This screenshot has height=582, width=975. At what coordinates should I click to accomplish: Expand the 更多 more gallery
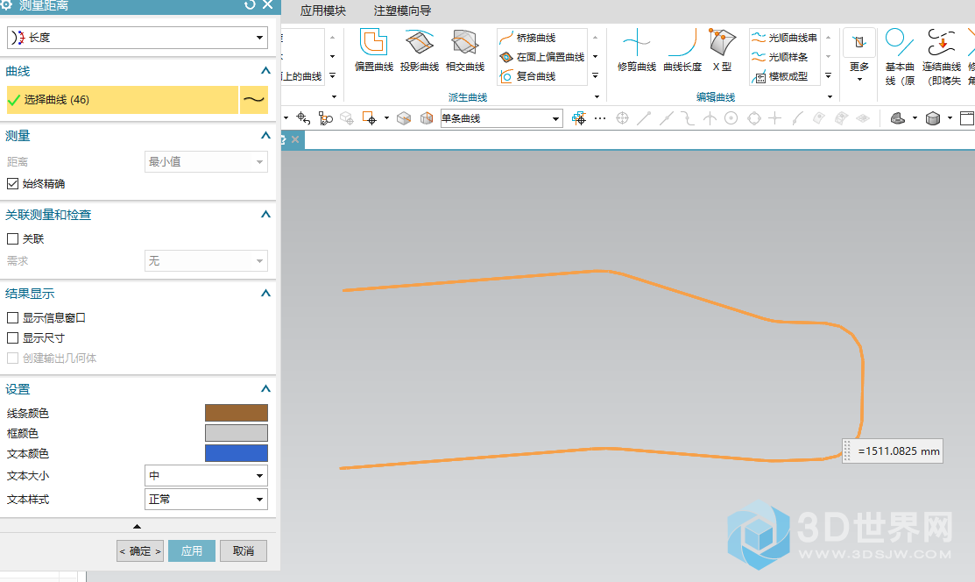click(x=859, y=56)
